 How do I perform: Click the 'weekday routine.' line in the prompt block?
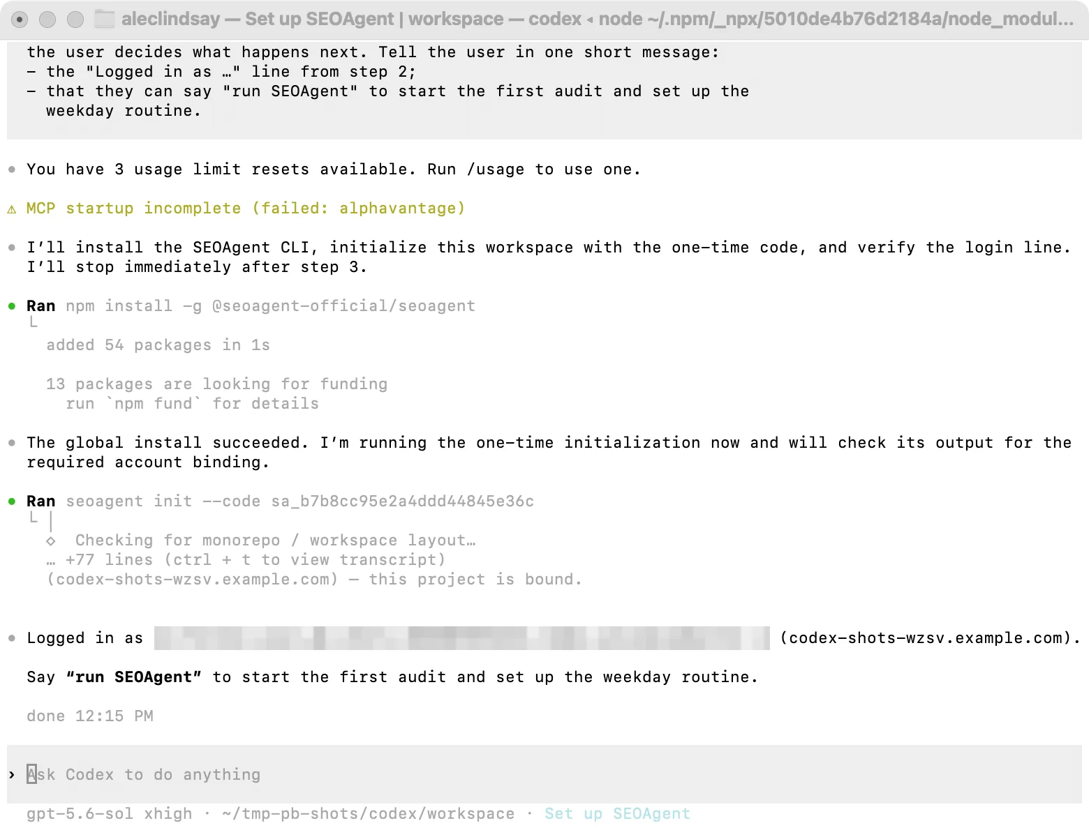click(124, 111)
